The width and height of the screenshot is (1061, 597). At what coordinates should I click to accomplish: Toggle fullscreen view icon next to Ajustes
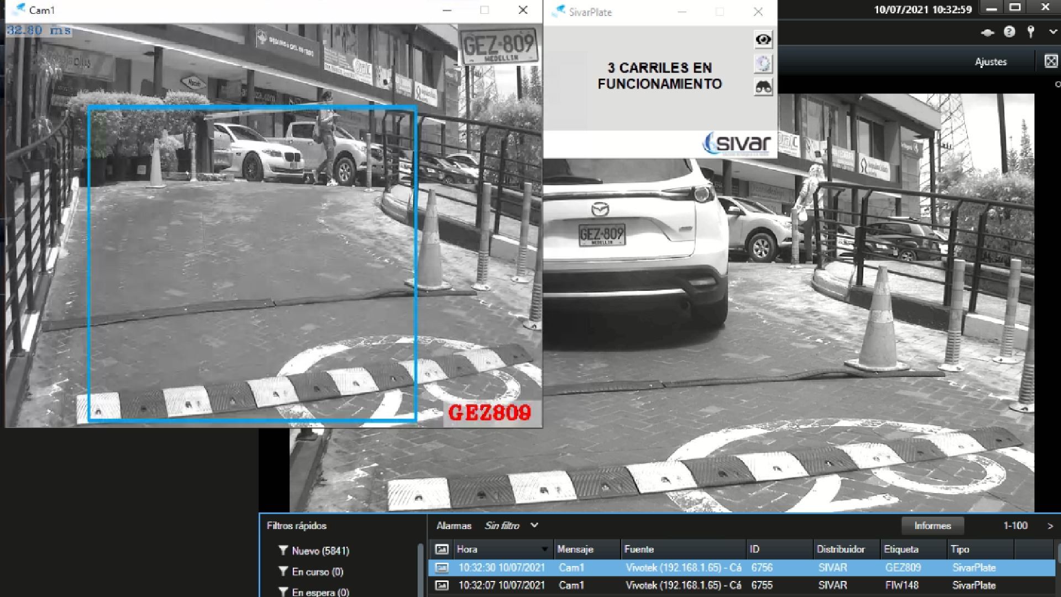pos(1051,61)
